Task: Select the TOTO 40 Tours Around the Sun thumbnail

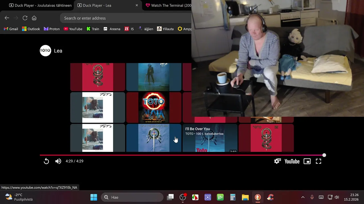Action: 154,107
